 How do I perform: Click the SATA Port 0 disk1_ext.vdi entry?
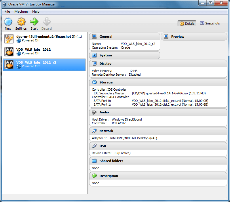[x=170, y=101]
